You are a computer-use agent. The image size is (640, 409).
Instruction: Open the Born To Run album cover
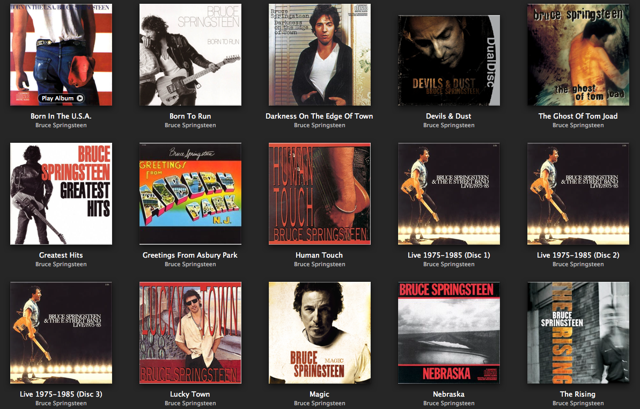190,55
